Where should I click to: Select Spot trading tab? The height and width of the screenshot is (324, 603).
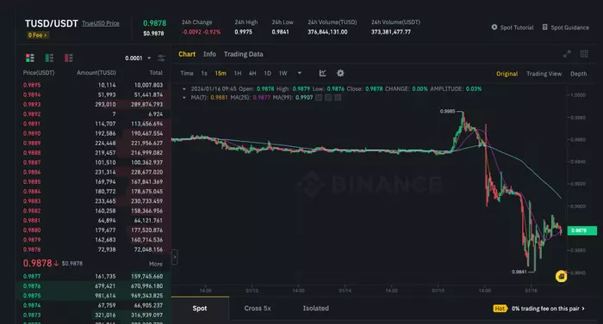coord(200,309)
